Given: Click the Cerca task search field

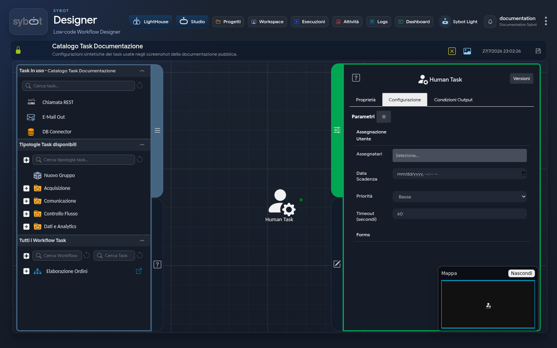Looking at the screenshot, I should coord(79,86).
